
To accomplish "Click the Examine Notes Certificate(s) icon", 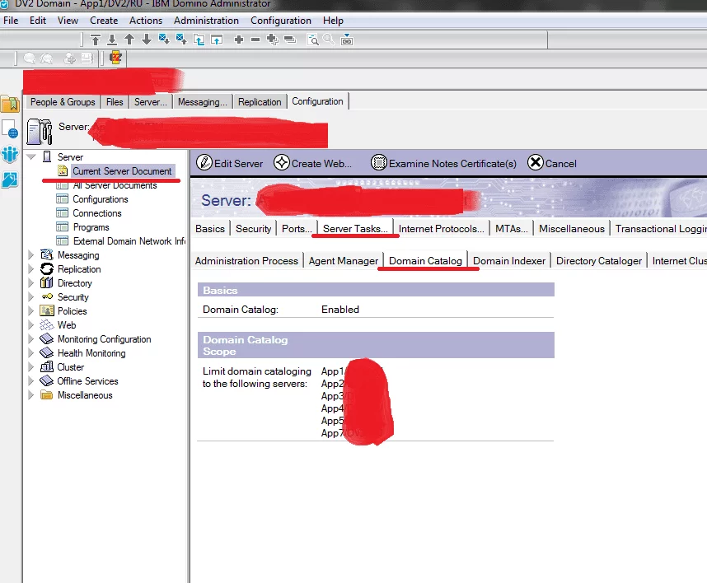I will 379,163.
